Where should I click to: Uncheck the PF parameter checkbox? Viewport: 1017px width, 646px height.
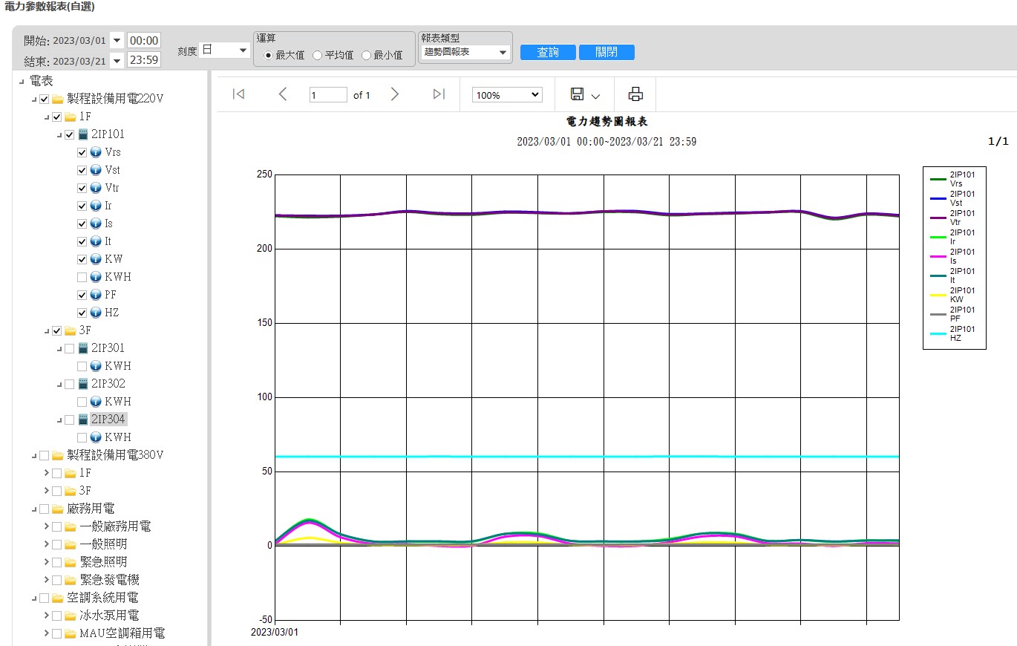[x=82, y=295]
